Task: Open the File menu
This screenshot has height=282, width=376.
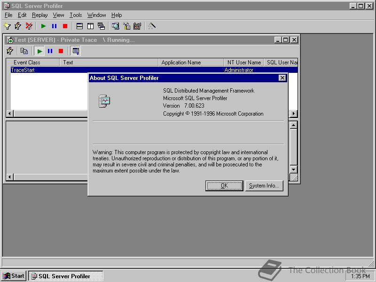Action: tap(8, 15)
